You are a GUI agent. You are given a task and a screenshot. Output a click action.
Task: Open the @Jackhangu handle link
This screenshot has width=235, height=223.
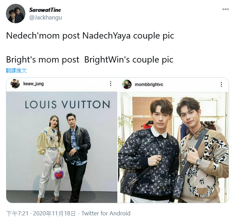[x=45, y=18]
